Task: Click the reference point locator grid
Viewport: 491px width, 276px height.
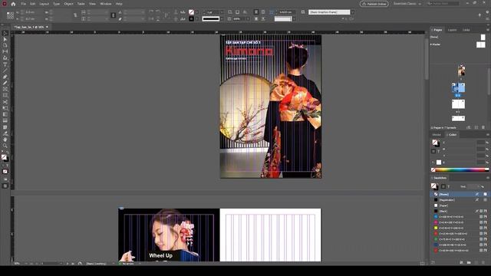Action: pyautogui.click(x=10, y=15)
